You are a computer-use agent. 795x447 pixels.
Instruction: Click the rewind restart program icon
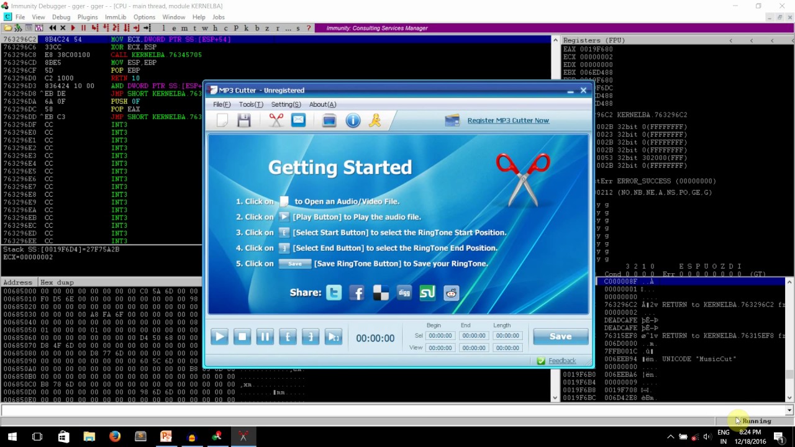pyautogui.click(x=52, y=28)
